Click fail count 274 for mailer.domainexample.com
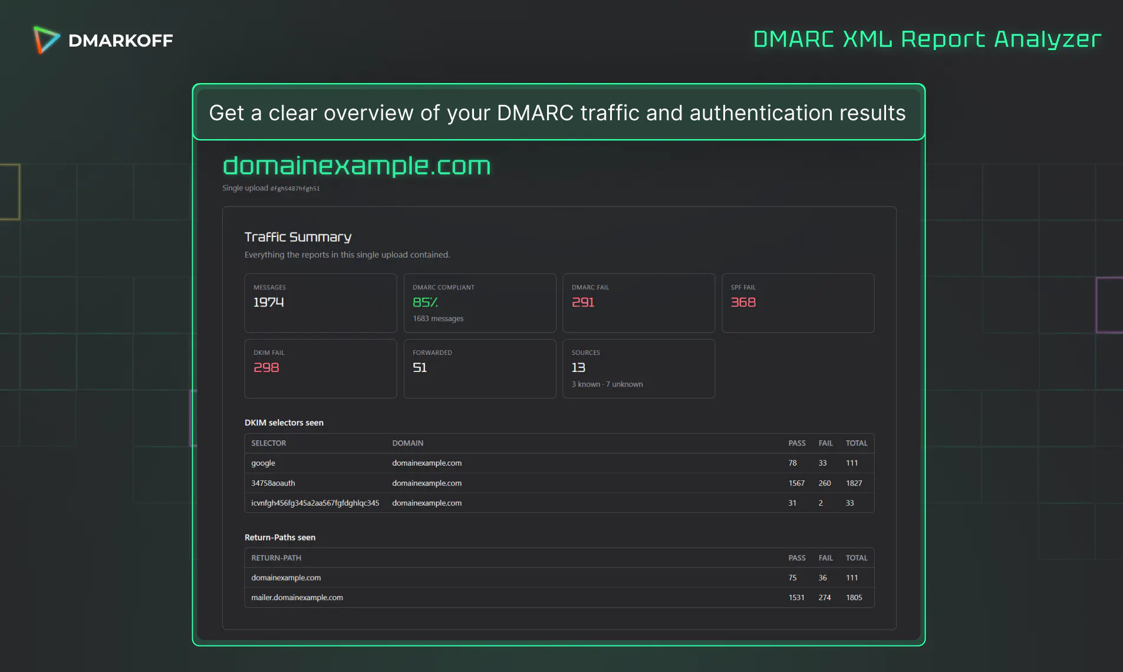Screen dimensions: 1123x672 pos(824,598)
